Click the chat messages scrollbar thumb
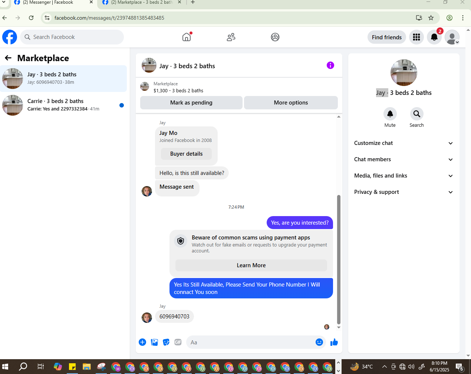 339,259
